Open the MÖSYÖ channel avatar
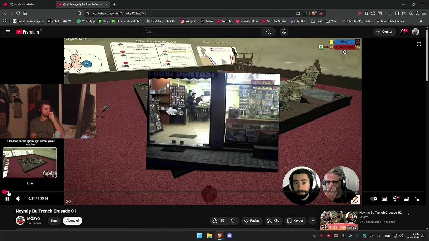Viewport: 429px width, 241px height. (x=20, y=220)
